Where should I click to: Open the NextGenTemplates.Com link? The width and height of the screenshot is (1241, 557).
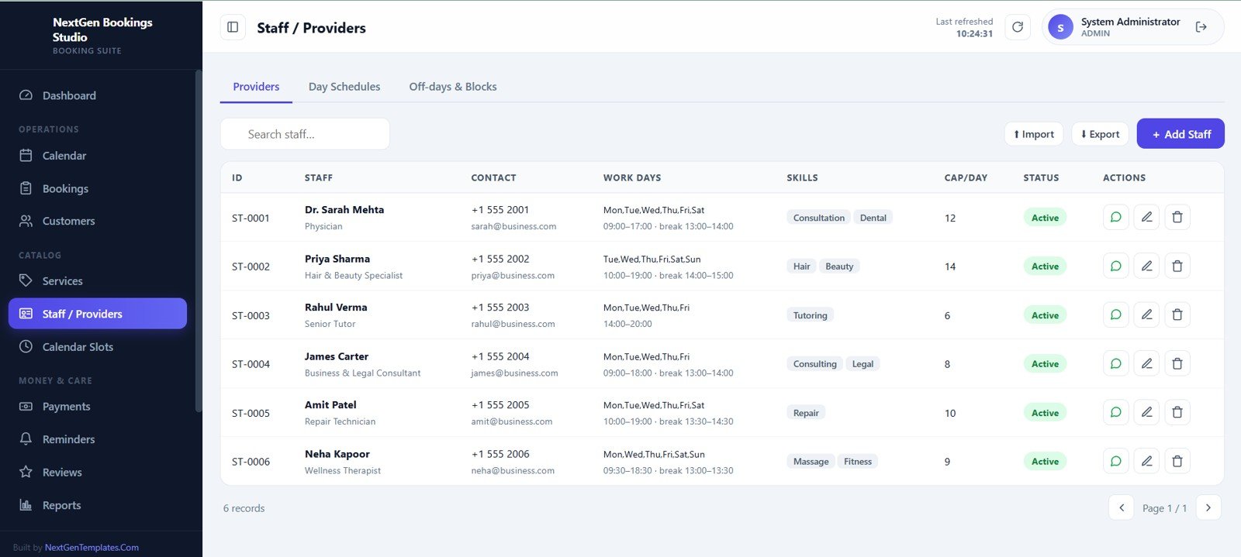point(92,548)
